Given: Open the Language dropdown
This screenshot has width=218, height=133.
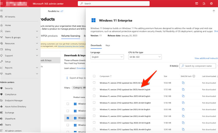Looking at the screenshot, I should pos(107,57).
